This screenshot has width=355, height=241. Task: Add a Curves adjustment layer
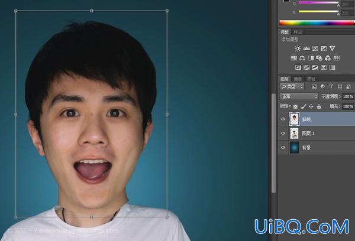tap(315, 48)
